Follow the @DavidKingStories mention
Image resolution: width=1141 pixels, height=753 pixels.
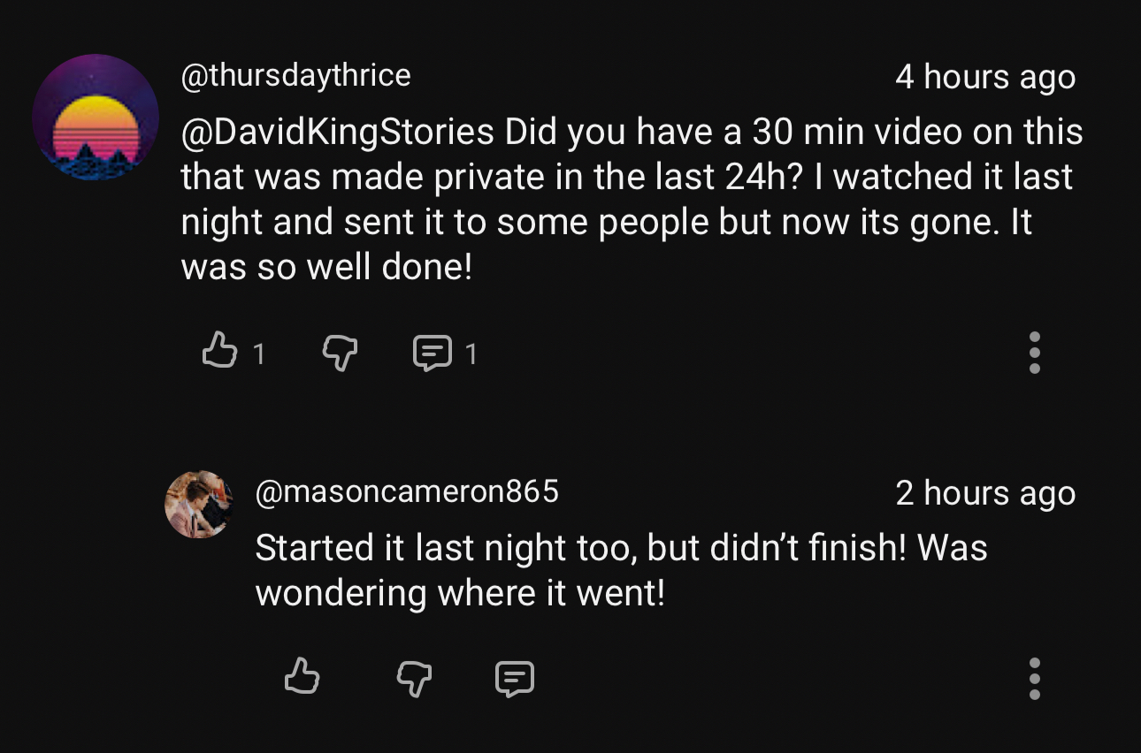pyautogui.click(x=337, y=133)
